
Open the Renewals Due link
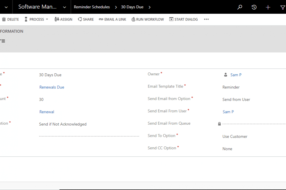(52, 87)
